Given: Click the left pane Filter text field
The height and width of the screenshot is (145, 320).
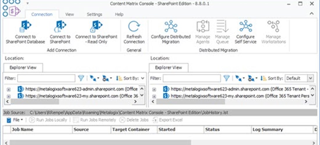Looking at the screenshot, I should pos(46,78).
